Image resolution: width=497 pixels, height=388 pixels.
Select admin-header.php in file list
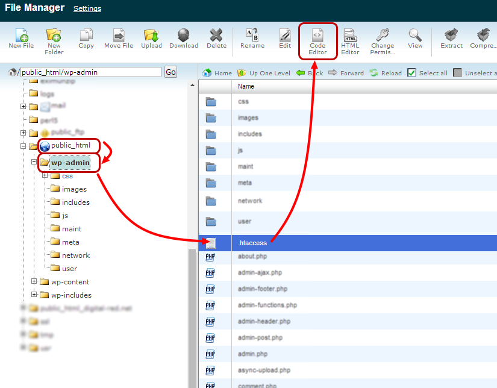pyautogui.click(x=264, y=322)
